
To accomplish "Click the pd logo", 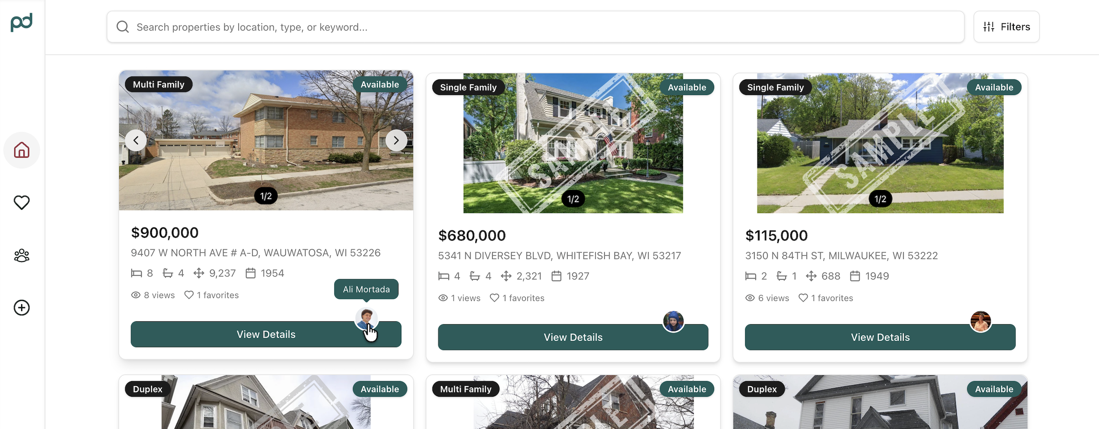I will [22, 22].
